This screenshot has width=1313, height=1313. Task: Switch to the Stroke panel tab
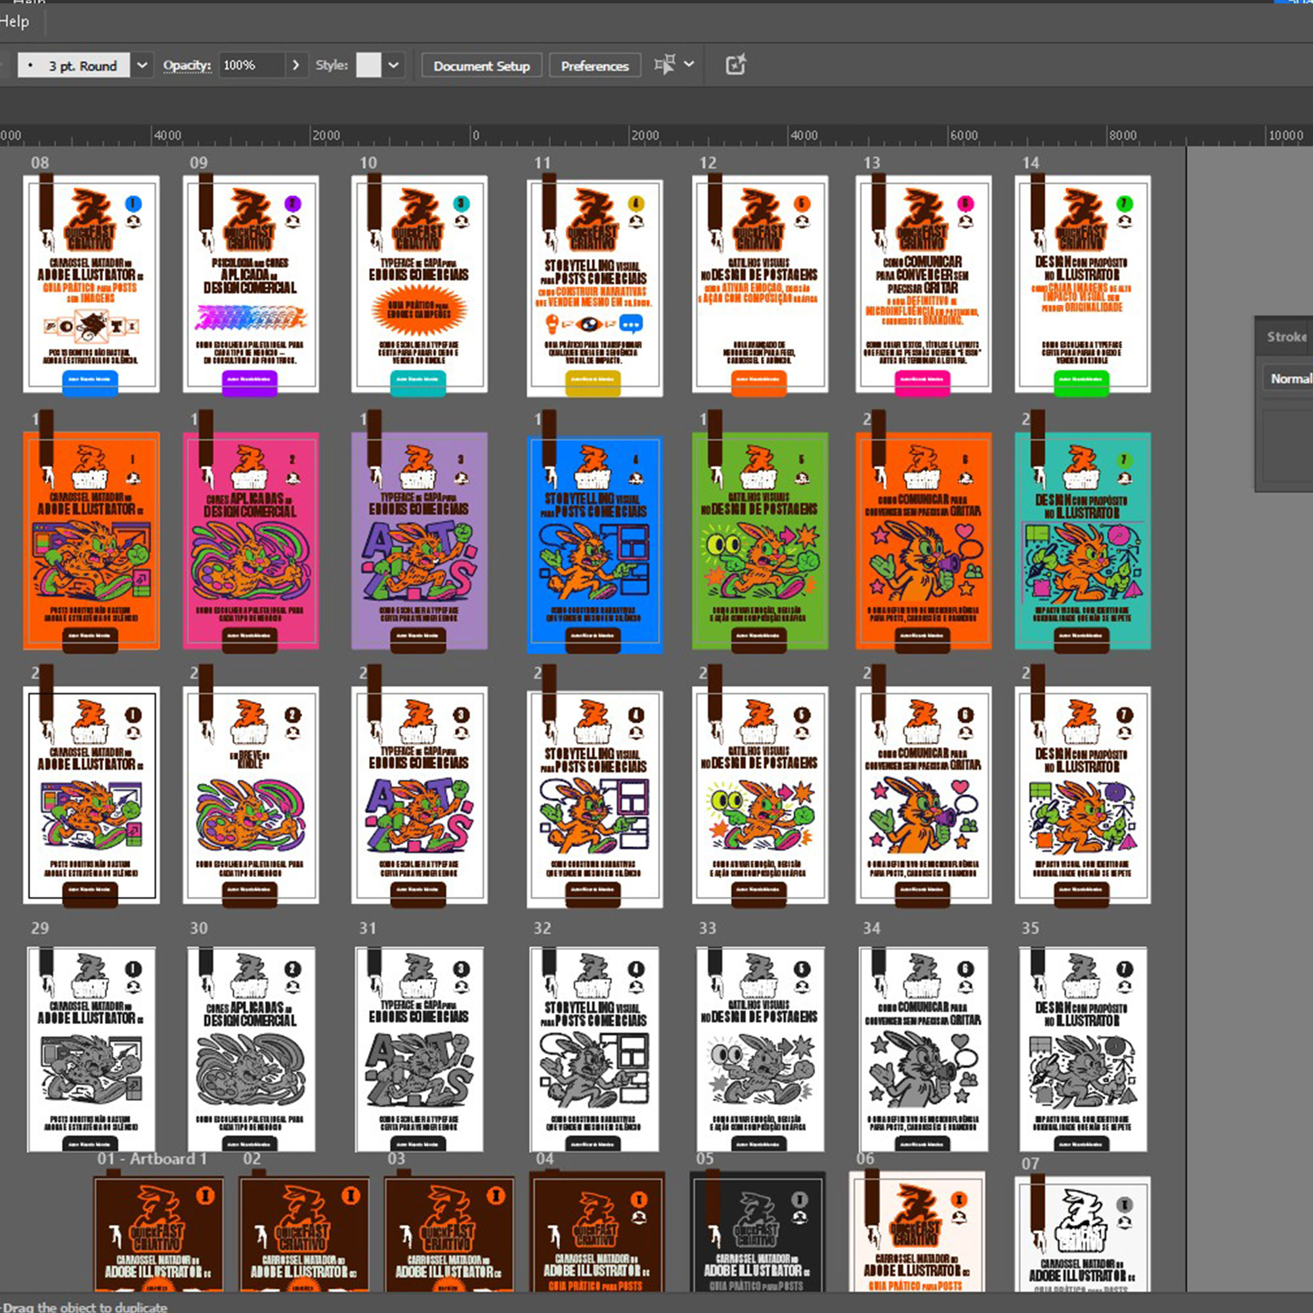coord(1286,336)
